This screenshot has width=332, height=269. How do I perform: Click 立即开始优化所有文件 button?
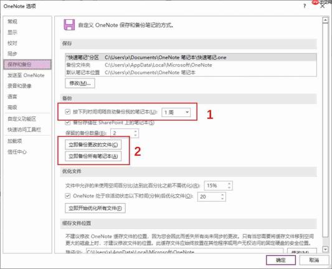coord(95,208)
